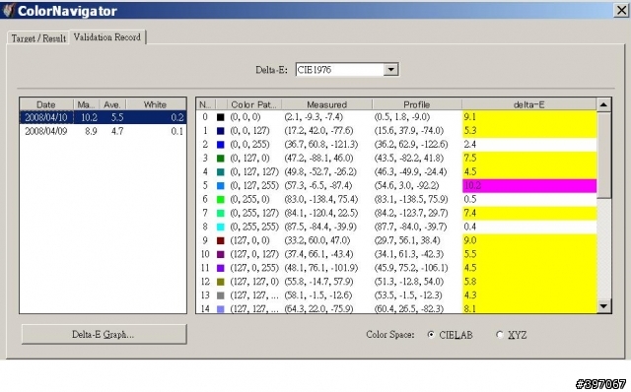The image size is (631, 392).
Task: Click the Color Pat... column header
Action: coord(254,104)
